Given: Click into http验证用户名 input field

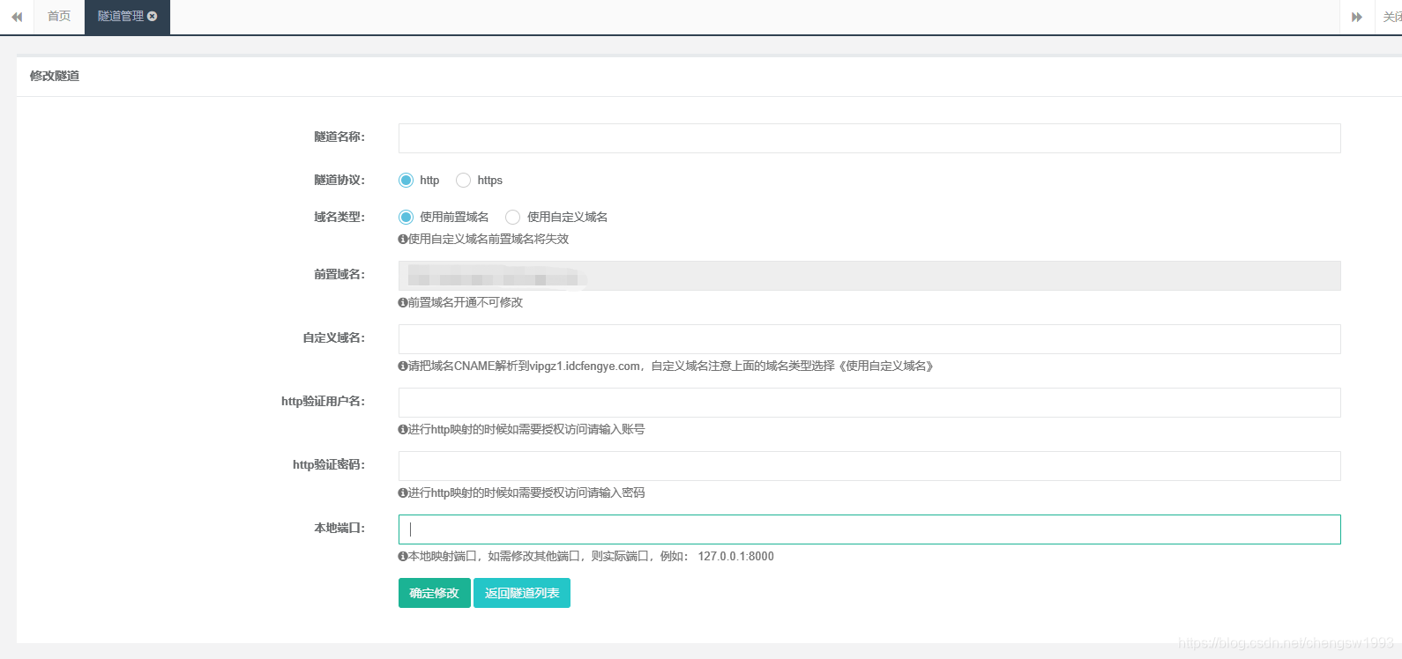Looking at the screenshot, I should point(869,403).
